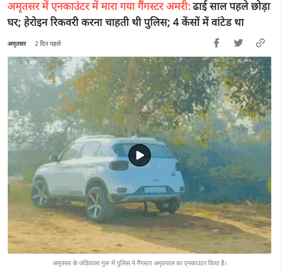The height and width of the screenshot is (272, 281).
Task: Click the page scrollbar at the right edge
Action: coord(280,136)
